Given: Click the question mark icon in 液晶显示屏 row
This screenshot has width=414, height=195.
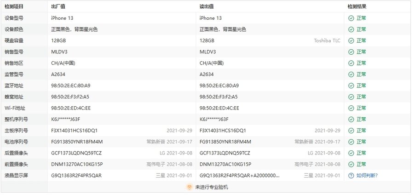Looking at the screenshot, I should coord(351,176).
